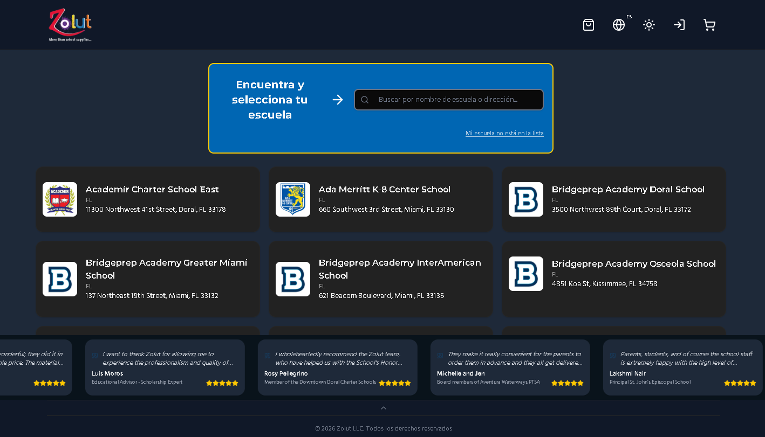765x437 pixels.
Task: Click the Zolut logo
Action: pyautogui.click(x=70, y=25)
